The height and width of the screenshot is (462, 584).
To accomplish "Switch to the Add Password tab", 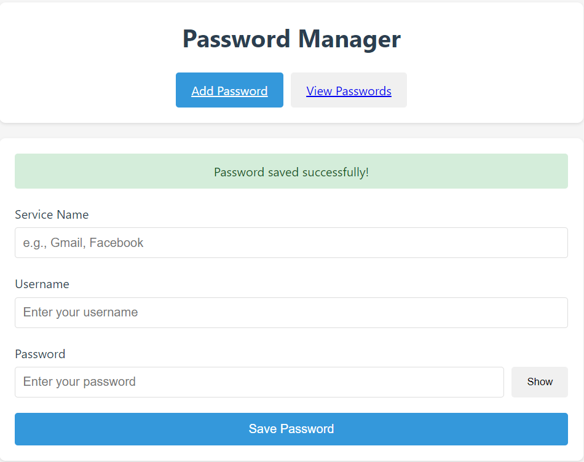I will (229, 90).
